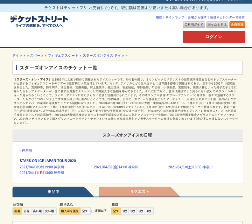Filter by 購入可を優先

click(x=70, y=211)
